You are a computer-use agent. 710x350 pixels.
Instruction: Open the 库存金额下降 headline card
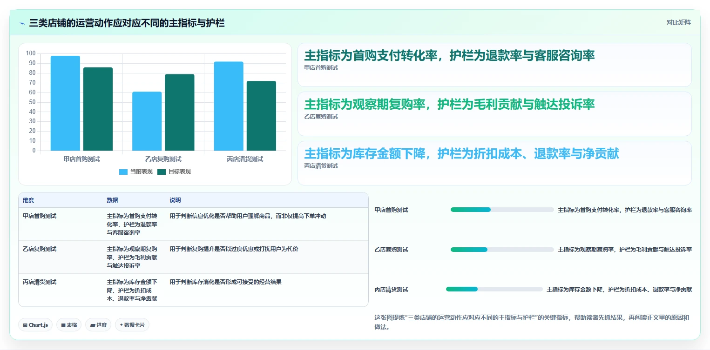pos(494,163)
